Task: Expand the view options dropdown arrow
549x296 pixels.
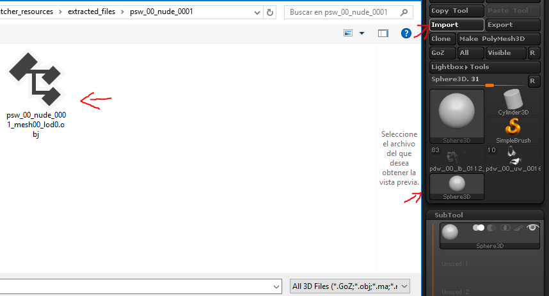Action: click(x=362, y=33)
